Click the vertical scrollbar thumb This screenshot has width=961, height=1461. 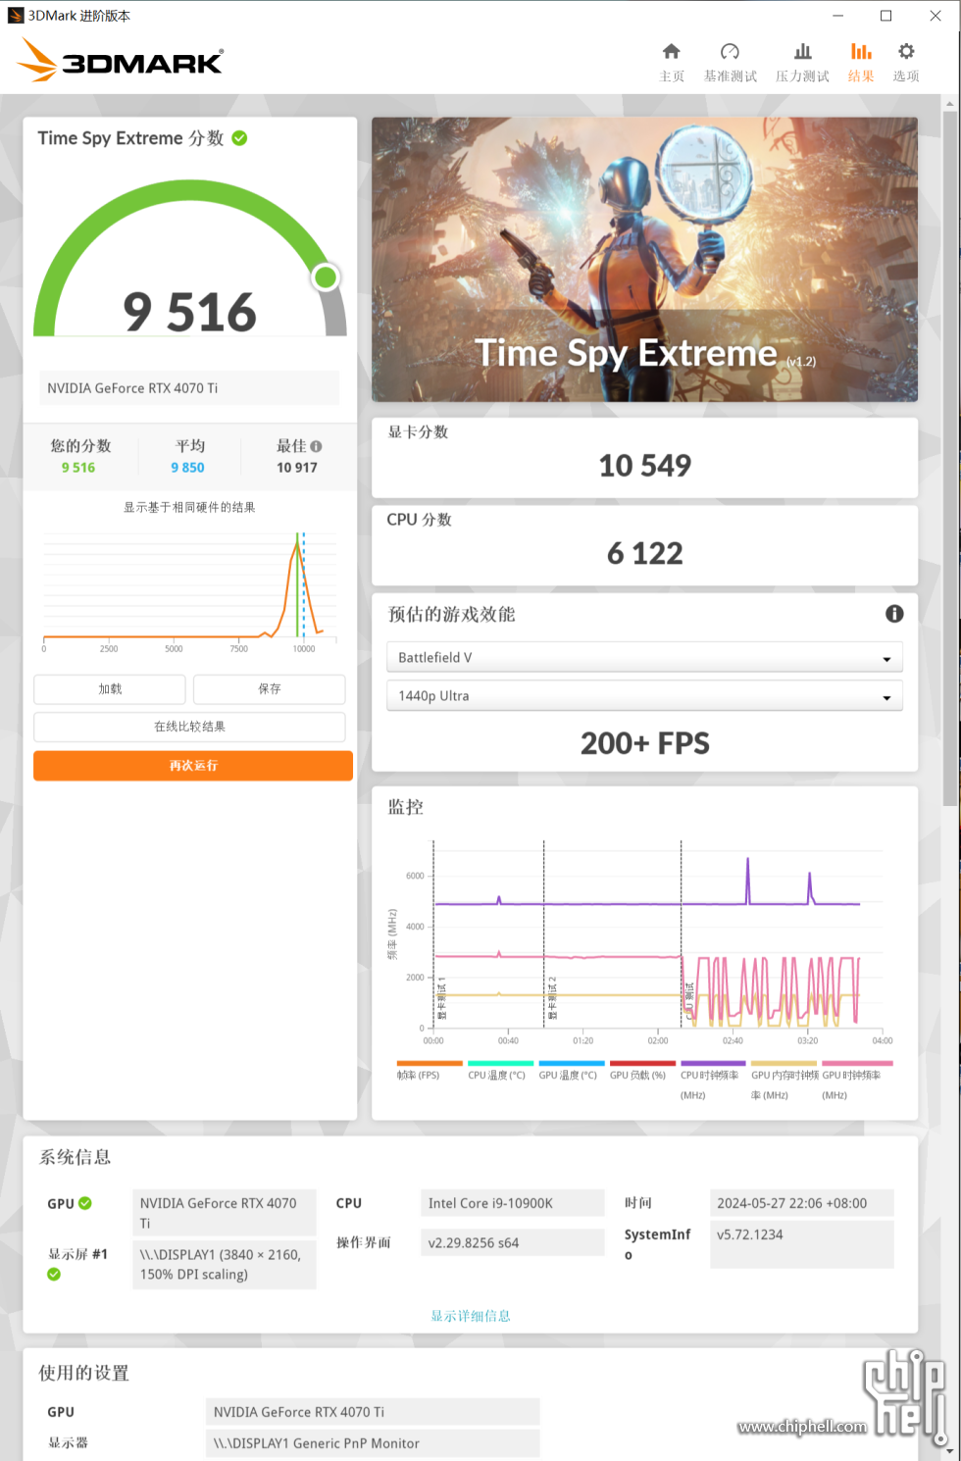click(949, 457)
